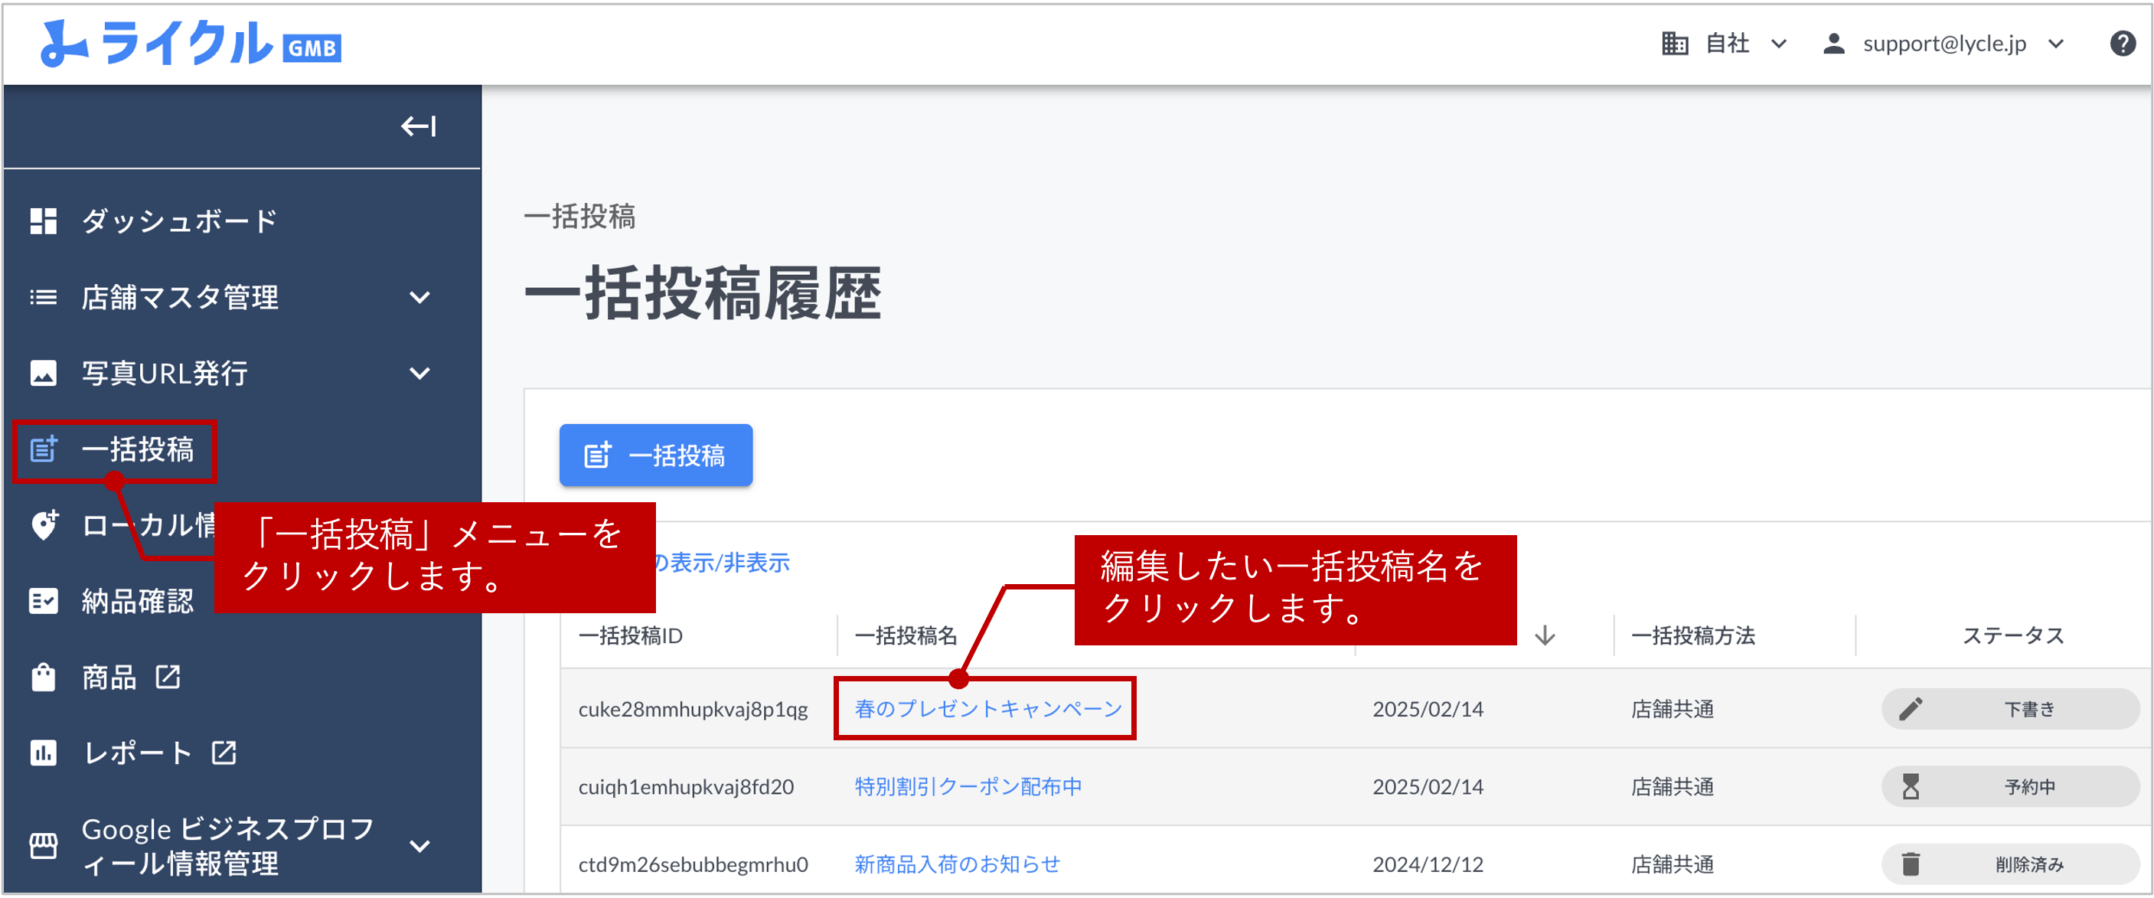
Task: Click the 一括投稿 post icon in sidebar
Action: (44, 451)
